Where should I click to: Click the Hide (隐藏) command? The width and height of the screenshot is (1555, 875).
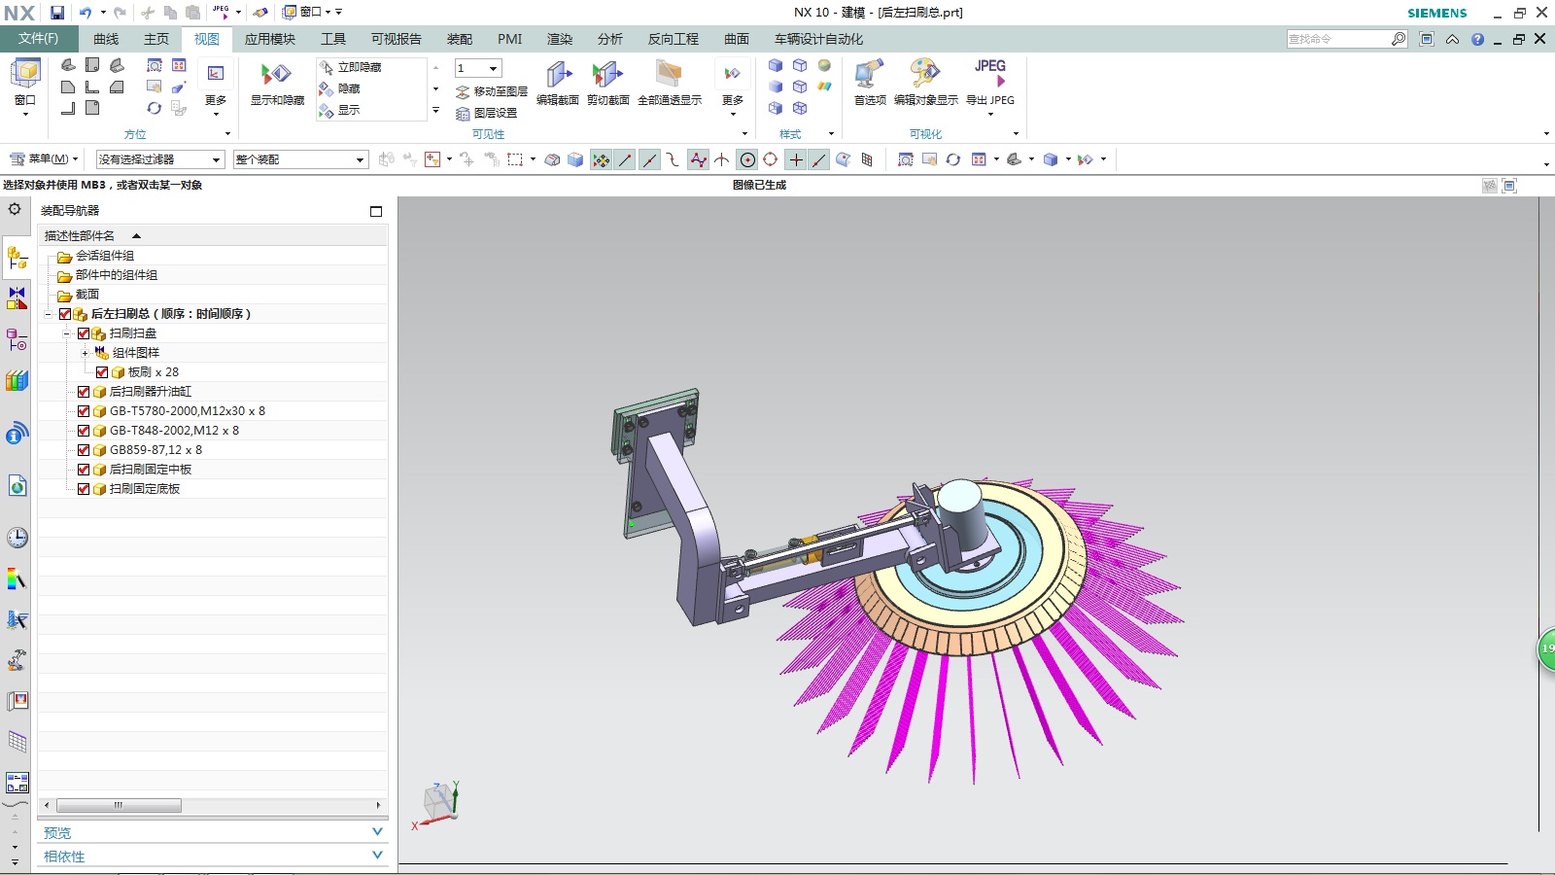340,88
